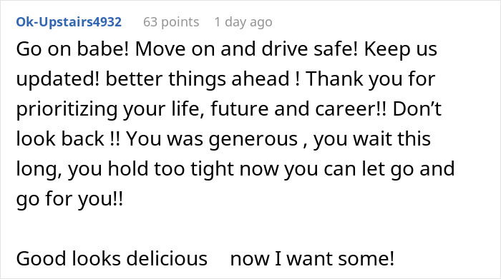Open the Ok-Upstairs4932 user profile
This screenshot has height=279, width=501.
click(69, 22)
